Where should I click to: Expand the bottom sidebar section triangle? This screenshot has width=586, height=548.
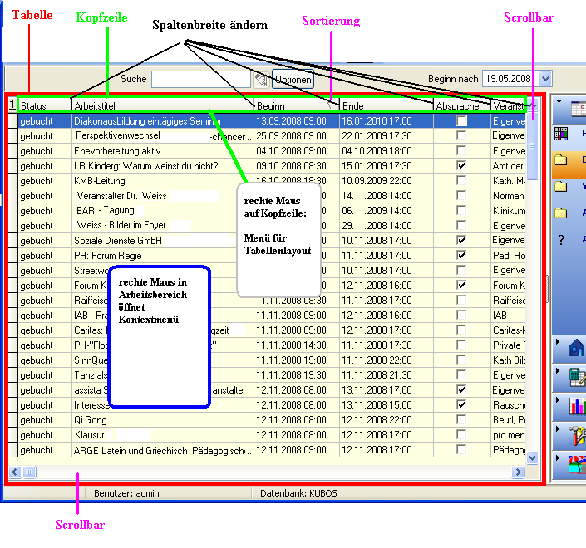[x=558, y=457]
